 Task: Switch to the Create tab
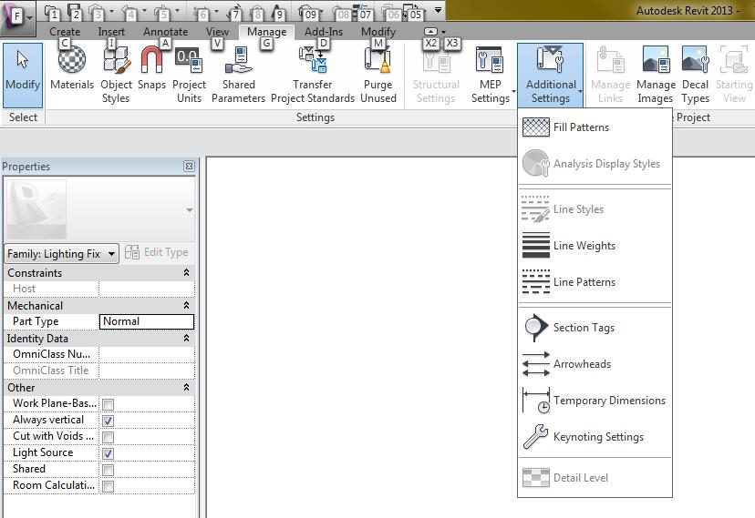(65, 32)
